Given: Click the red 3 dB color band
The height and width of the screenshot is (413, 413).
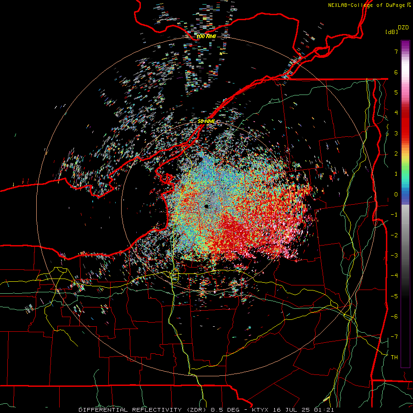Looking at the screenshot, I should pyautogui.click(x=405, y=127).
